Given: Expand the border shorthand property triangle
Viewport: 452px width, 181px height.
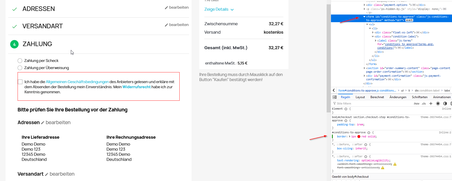Looking at the screenshot, I should [x=350, y=137].
